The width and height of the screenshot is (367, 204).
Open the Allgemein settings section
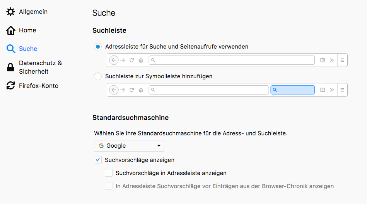click(33, 12)
